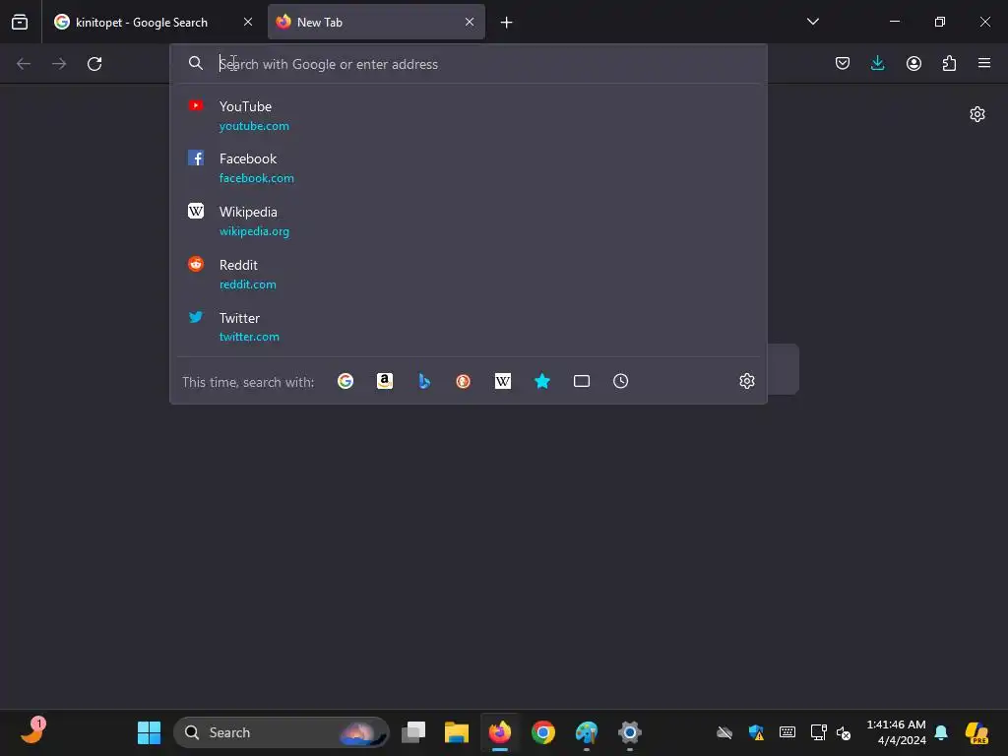
Task: Open the touch keyboard tray icon
Action: pos(787,732)
